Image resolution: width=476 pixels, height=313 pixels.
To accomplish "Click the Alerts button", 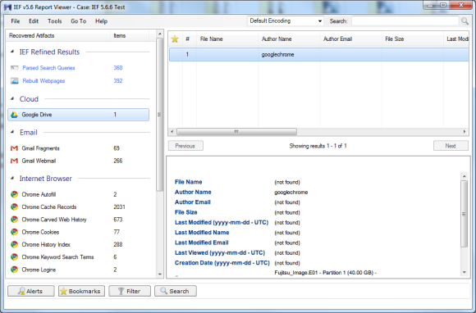I will pos(31,291).
